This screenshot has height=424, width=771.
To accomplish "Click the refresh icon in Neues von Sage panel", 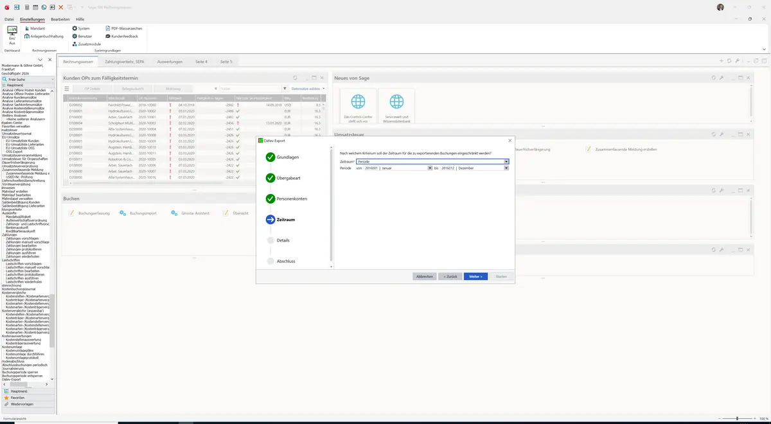I will click(x=714, y=78).
